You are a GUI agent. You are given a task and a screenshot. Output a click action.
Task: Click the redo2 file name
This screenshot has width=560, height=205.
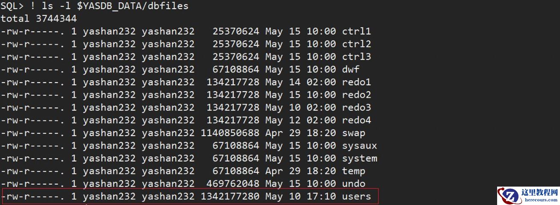[356, 95]
